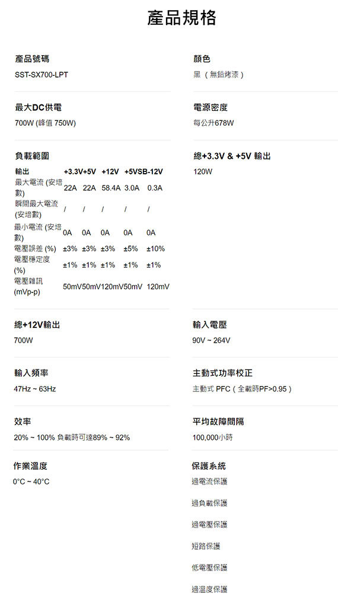This screenshot has width=338, height=606.
Task: Click the +12V column header in load table
Action: [x=110, y=171]
